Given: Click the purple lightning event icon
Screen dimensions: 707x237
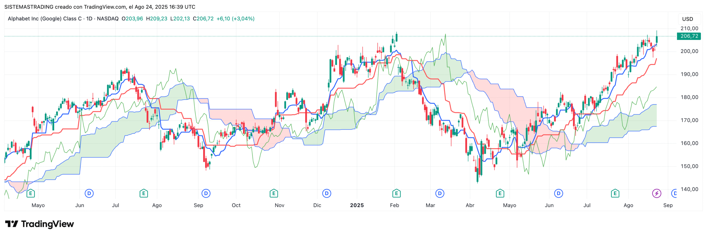Looking at the screenshot, I should click(x=656, y=193).
